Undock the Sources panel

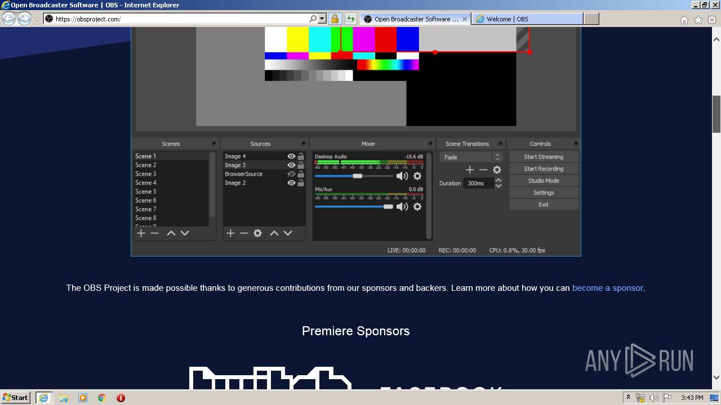303,144
